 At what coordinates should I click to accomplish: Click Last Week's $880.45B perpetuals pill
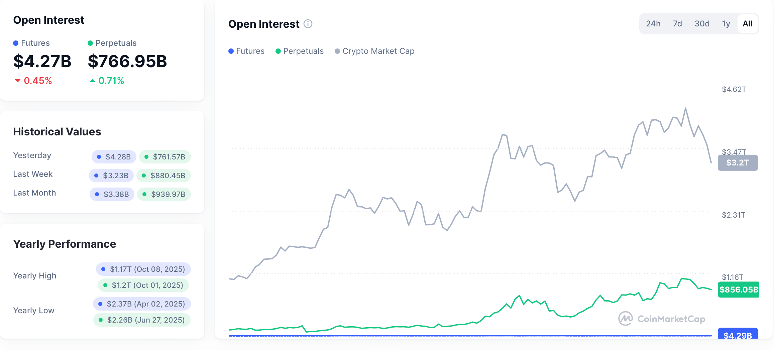coord(164,176)
